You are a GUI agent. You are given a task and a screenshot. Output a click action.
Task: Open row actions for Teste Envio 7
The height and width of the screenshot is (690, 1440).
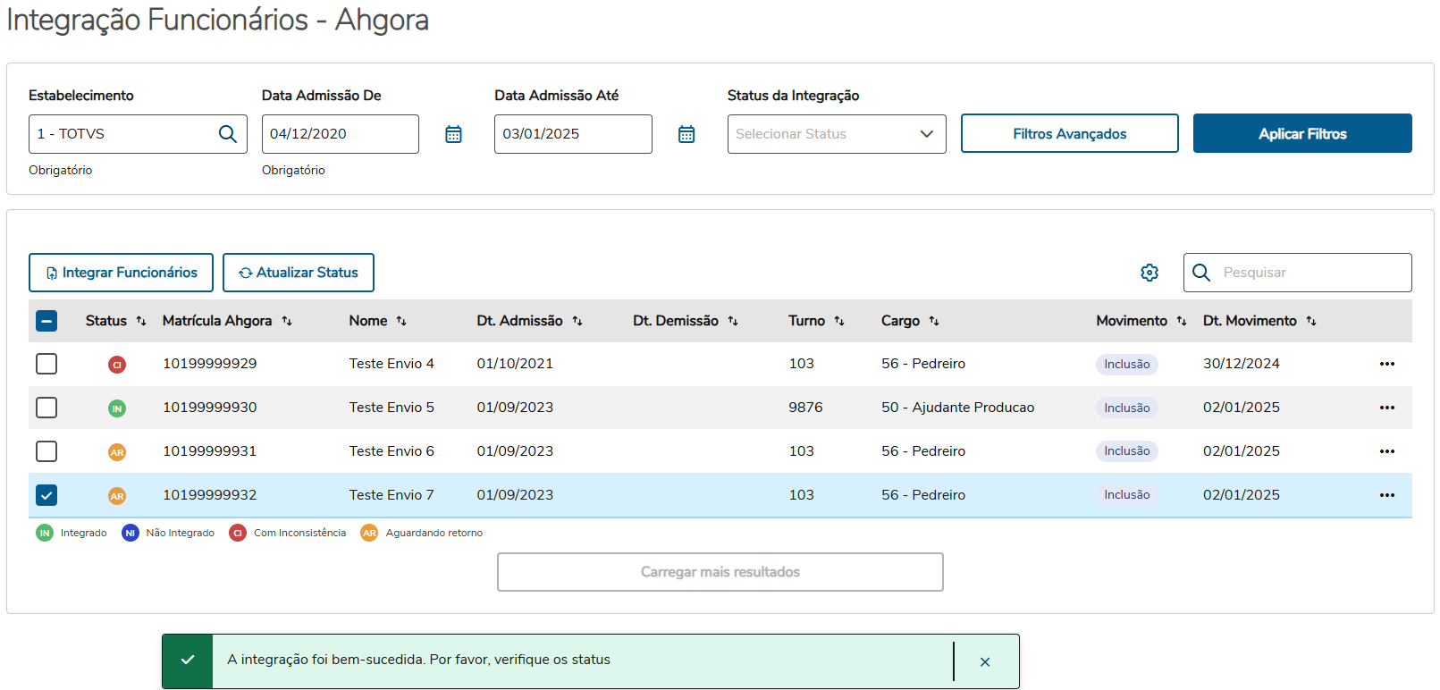point(1386,495)
